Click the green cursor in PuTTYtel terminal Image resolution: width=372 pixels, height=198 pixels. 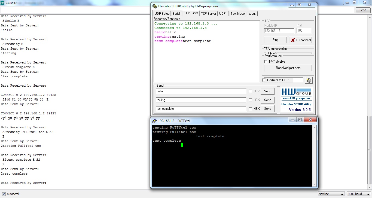182,145
